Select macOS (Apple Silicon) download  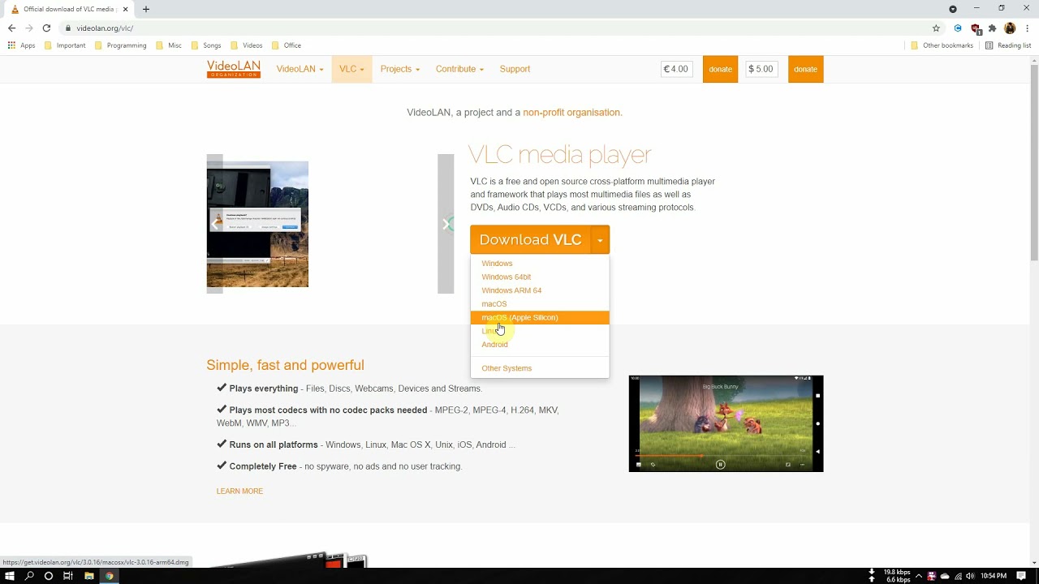click(x=540, y=317)
